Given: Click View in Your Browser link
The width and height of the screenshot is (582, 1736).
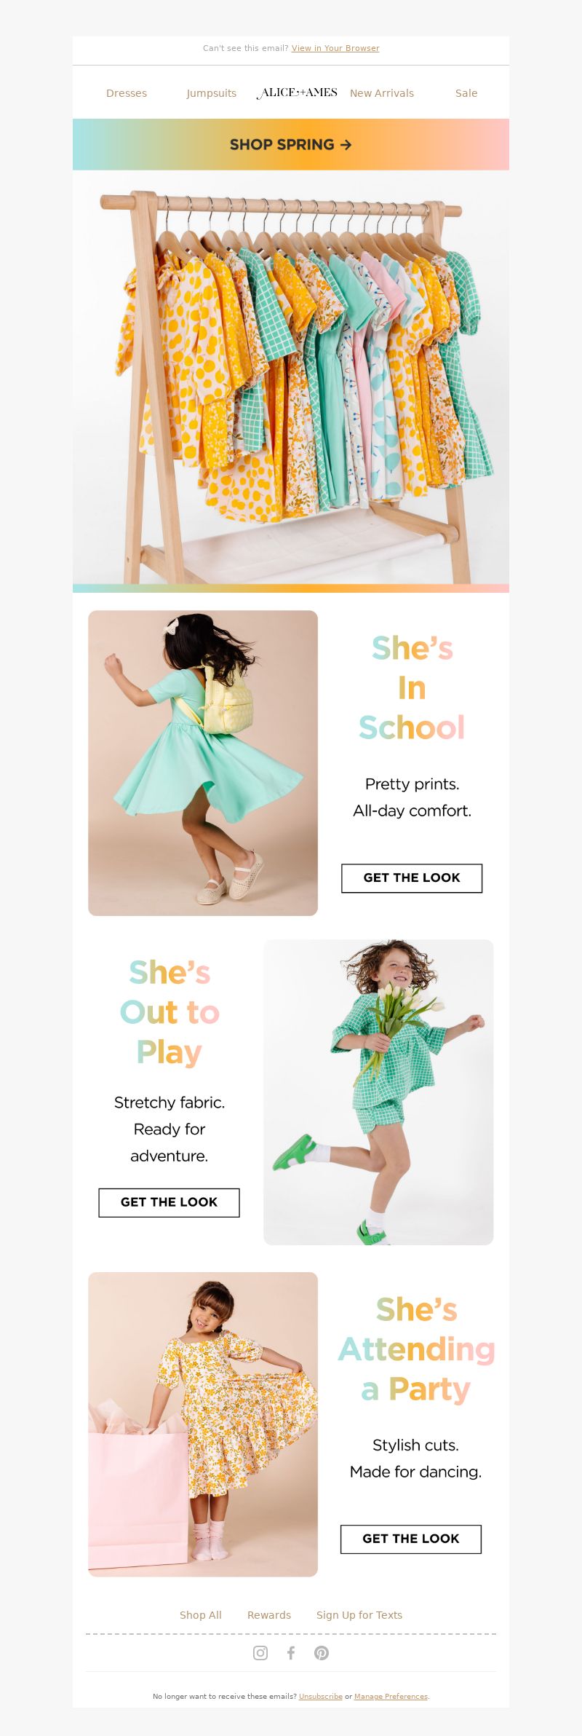Looking at the screenshot, I should pos(335,49).
